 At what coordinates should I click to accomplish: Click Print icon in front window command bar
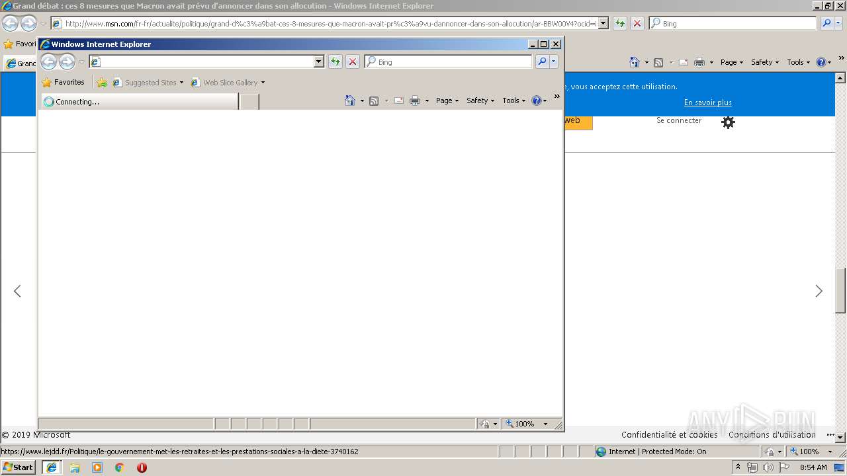coord(415,100)
